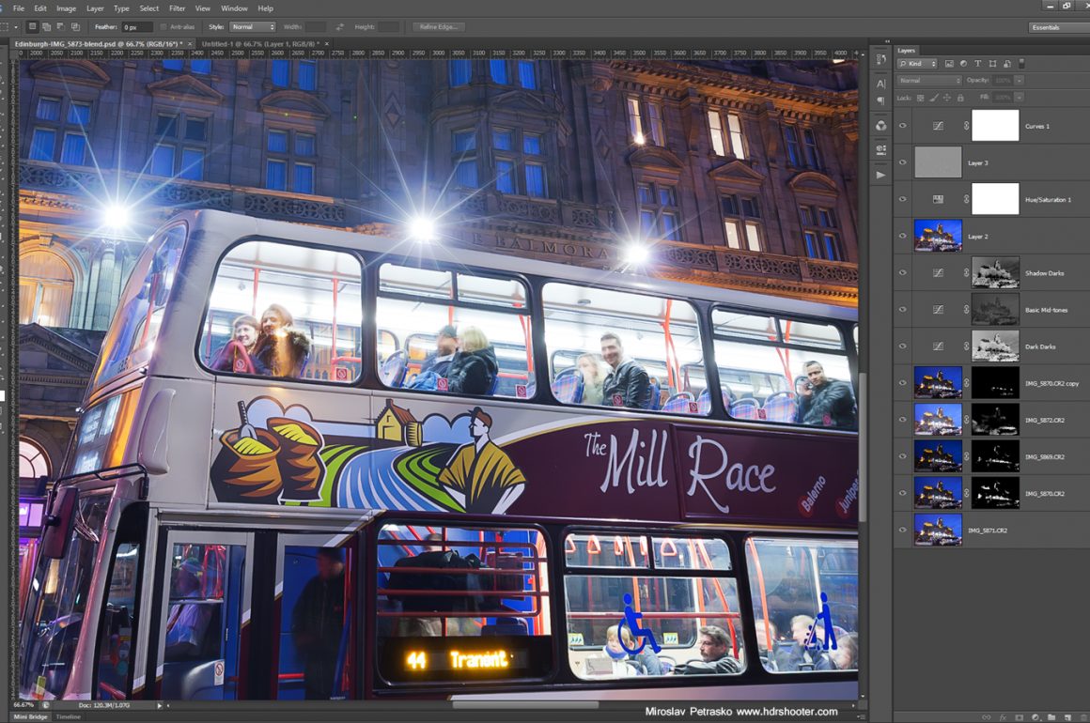1090x723 pixels.
Task: Open the Timeline panel tab
Action: 69,716
